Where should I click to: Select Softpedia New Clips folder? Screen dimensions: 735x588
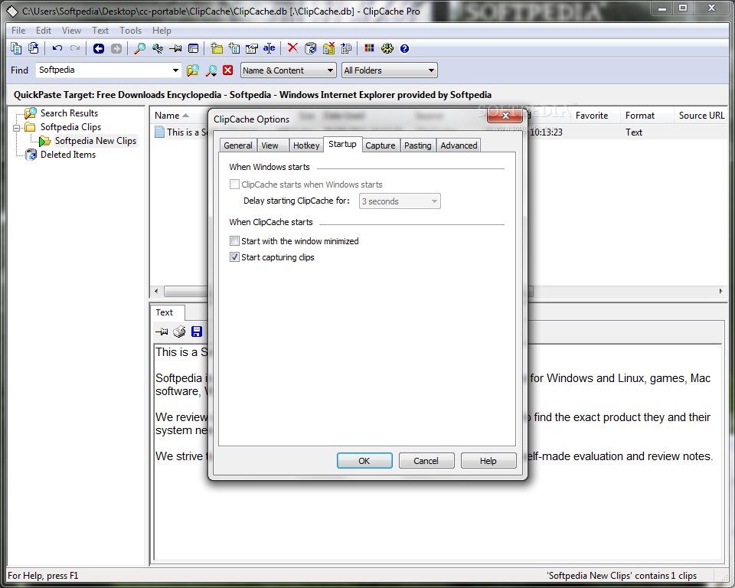click(96, 141)
